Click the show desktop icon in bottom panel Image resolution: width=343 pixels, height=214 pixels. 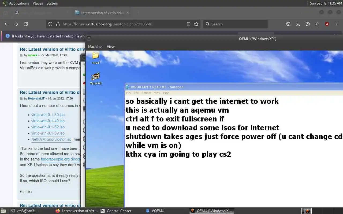(3, 211)
